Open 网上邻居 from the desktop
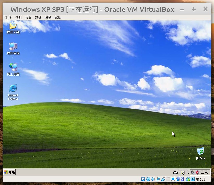This screenshot has width=214, height=185. (x=13, y=67)
